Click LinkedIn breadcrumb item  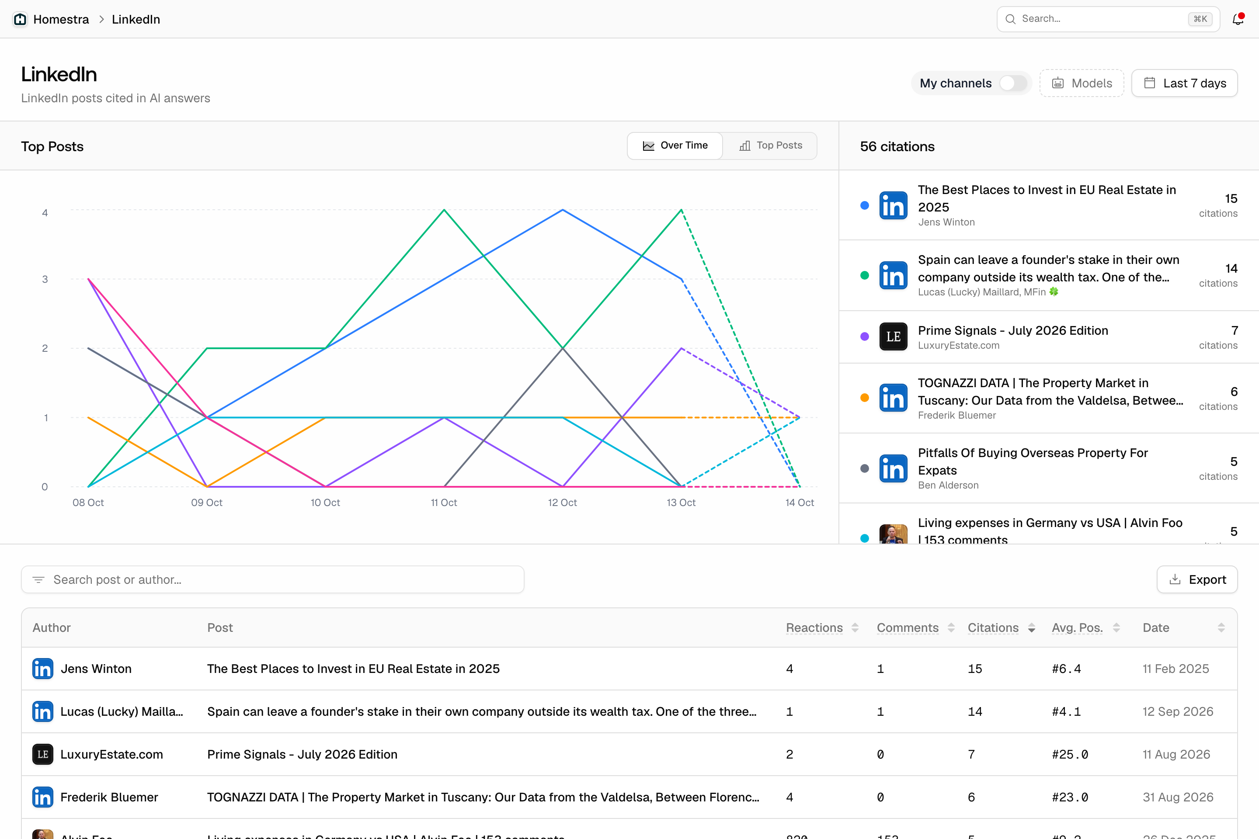(x=136, y=19)
